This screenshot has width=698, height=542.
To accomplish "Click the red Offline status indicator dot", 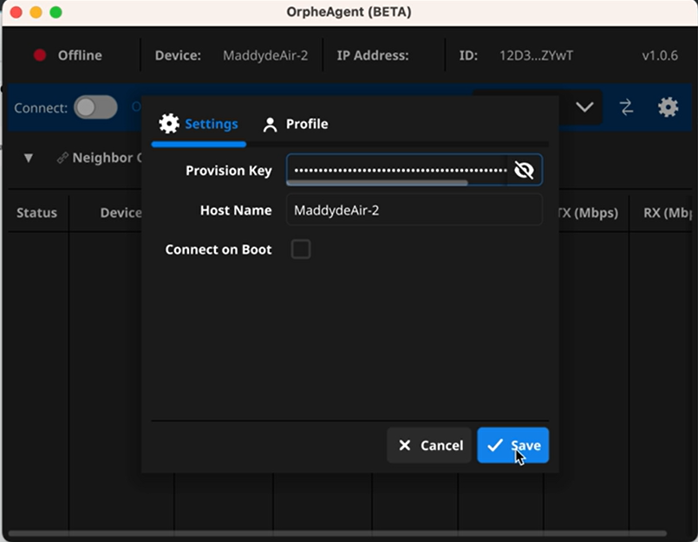I will click(x=40, y=55).
